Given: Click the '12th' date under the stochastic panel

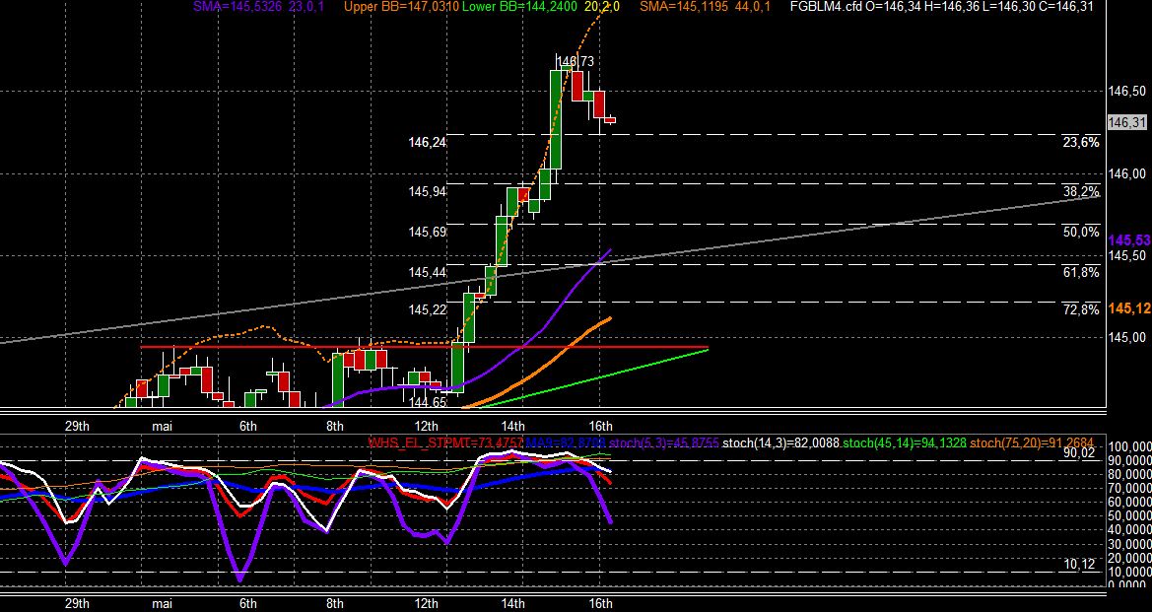Looking at the screenshot, I should pos(426,604).
